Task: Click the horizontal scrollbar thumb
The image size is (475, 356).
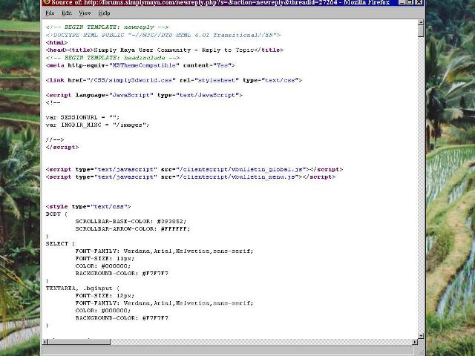Action: [79, 342]
